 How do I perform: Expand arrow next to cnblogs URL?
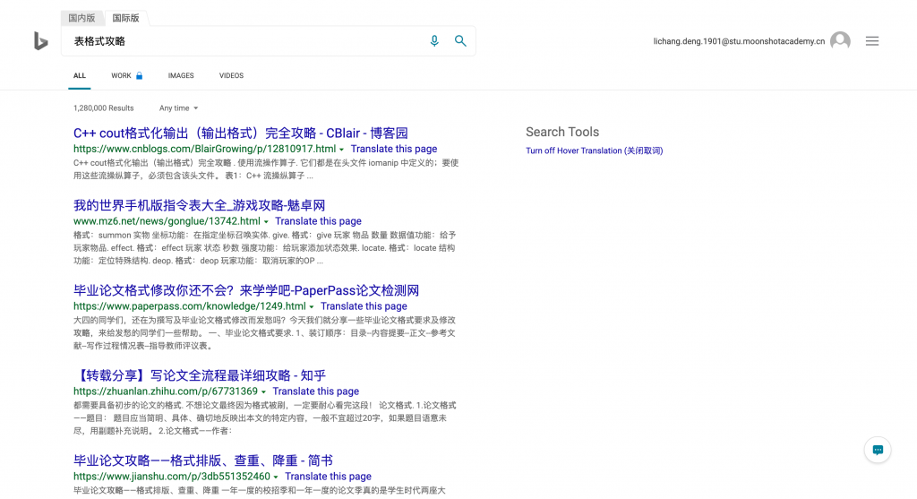click(341, 150)
